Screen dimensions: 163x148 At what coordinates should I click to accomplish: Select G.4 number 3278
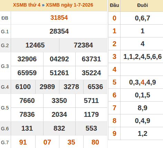(x=71, y=87)
